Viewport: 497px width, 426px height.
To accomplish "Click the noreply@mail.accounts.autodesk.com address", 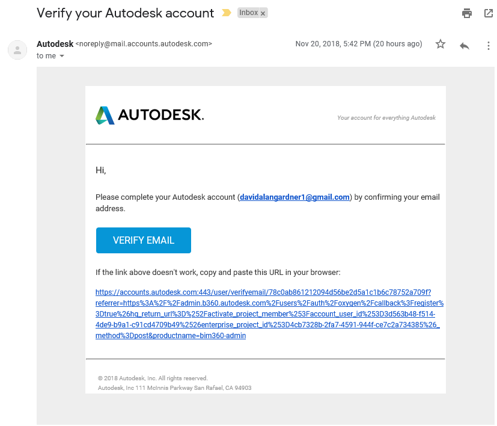I will point(144,44).
